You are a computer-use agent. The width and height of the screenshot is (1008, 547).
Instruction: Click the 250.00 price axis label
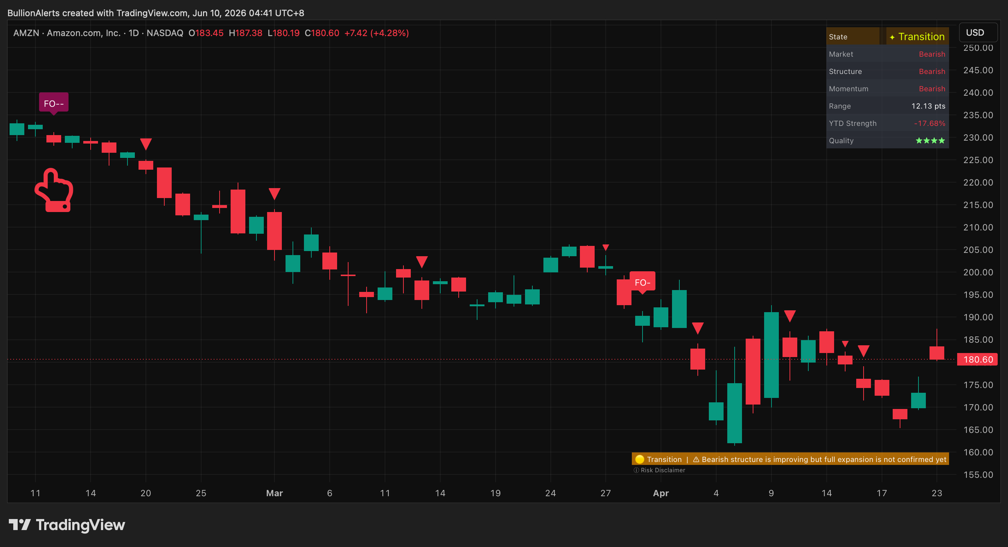coord(978,48)
